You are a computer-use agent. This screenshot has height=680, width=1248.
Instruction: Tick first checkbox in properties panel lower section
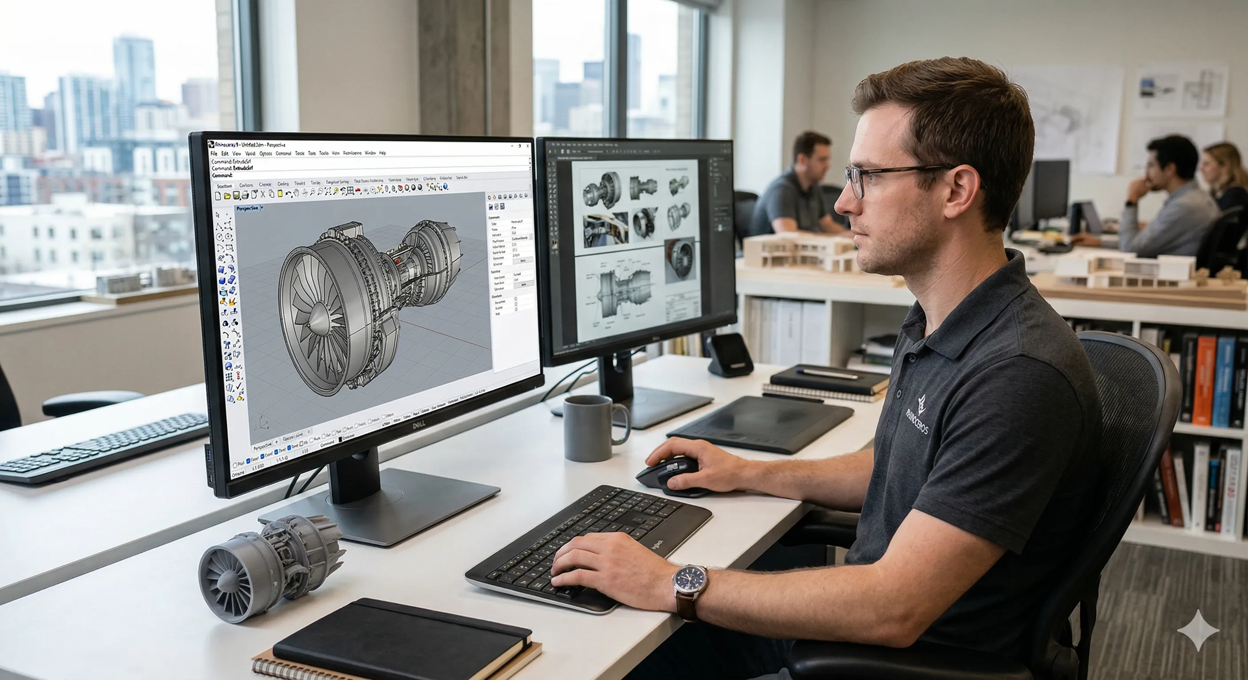(516, 299)
